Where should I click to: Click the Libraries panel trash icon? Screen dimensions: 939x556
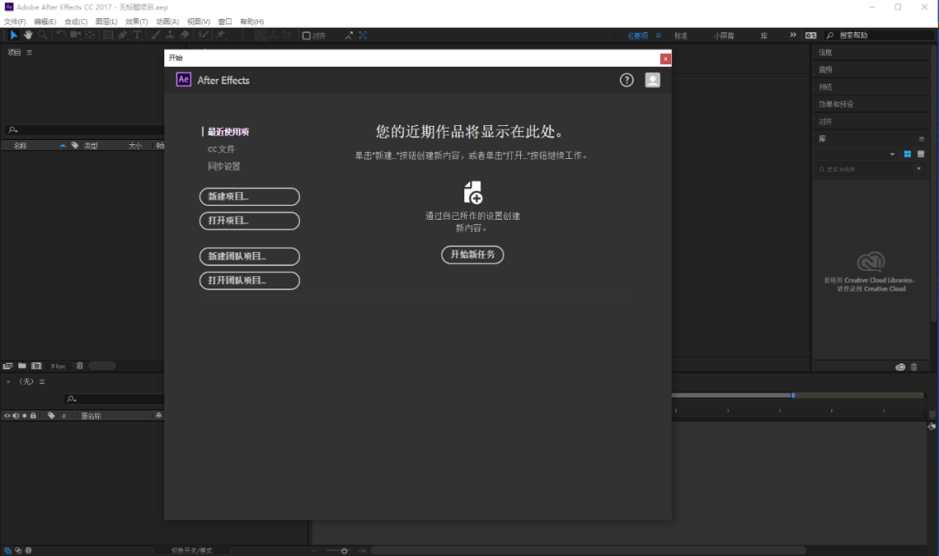(914, 367)
